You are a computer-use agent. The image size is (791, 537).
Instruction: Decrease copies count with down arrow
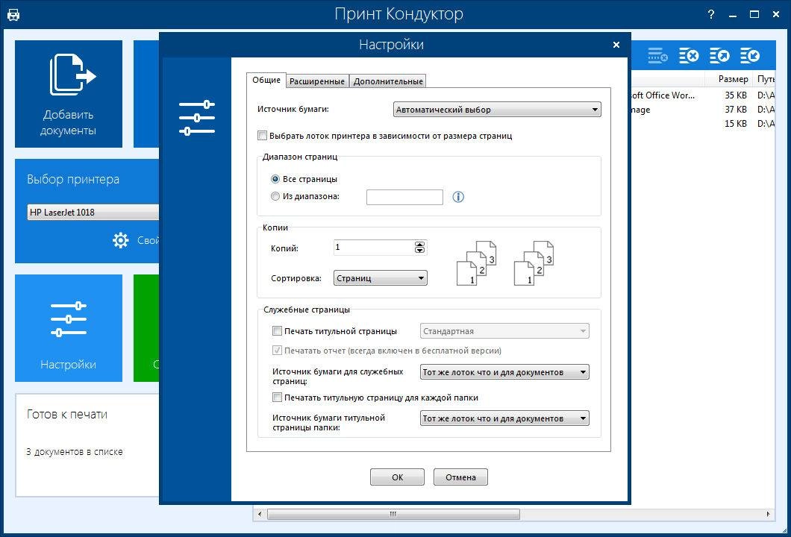coord(419,250)
